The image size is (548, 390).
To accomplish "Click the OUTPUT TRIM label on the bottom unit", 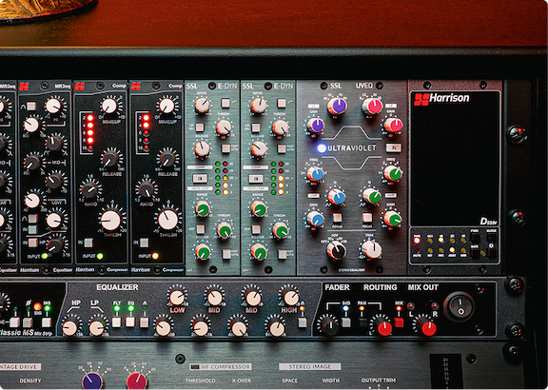I will 379,380.
